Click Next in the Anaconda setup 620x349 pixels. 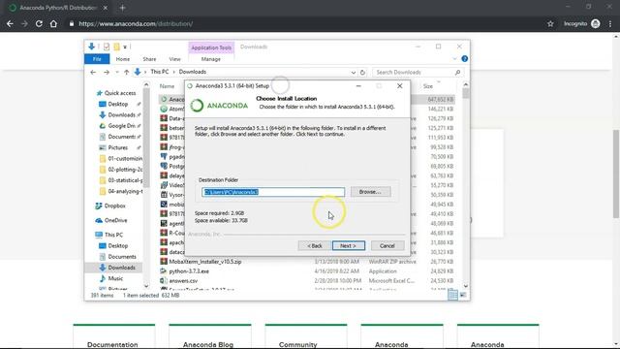(x=349, y=245)
